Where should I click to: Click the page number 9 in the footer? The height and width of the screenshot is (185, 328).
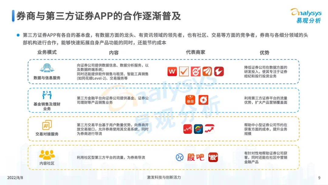[319, 178]
